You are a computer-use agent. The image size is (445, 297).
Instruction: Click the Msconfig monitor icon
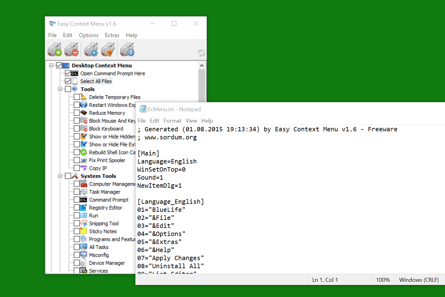(84, 255)
